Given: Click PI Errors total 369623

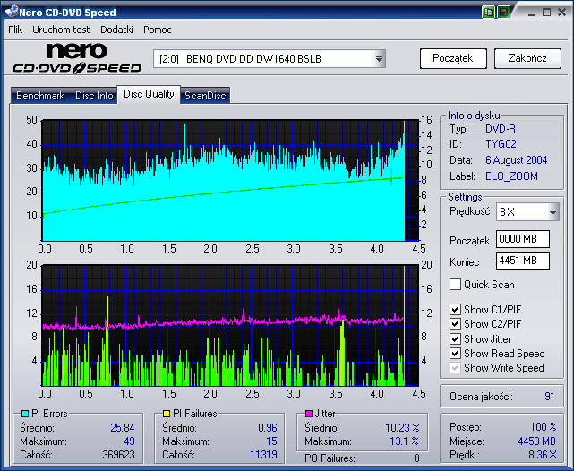Looking at the screenshot, I should pyautogui.click(x=118, y=455).
